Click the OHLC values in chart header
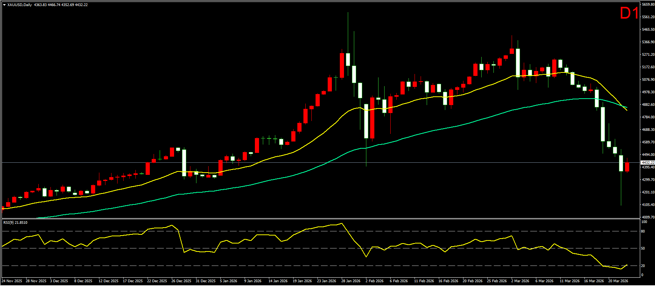655x286 pixels. click(x=61, y=5)
